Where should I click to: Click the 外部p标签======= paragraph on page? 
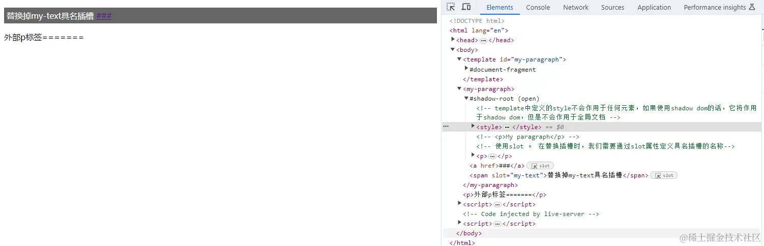pyautogui.click(x=44, y=37)
